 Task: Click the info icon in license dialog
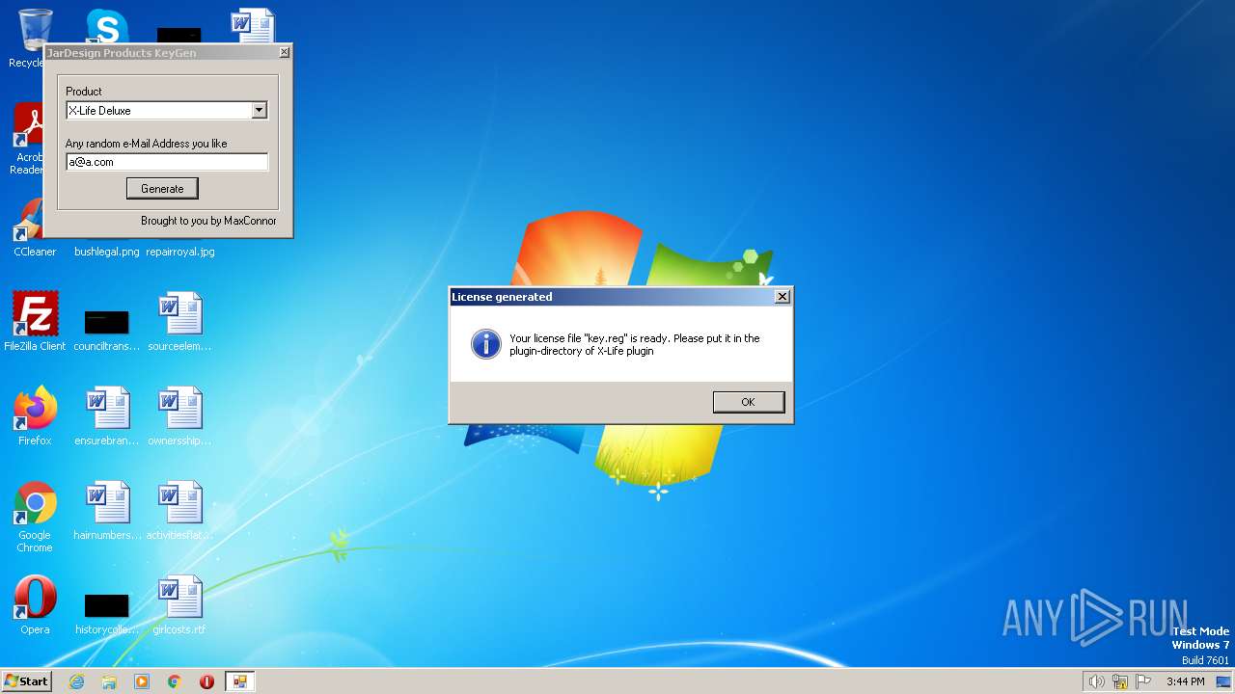485,344
